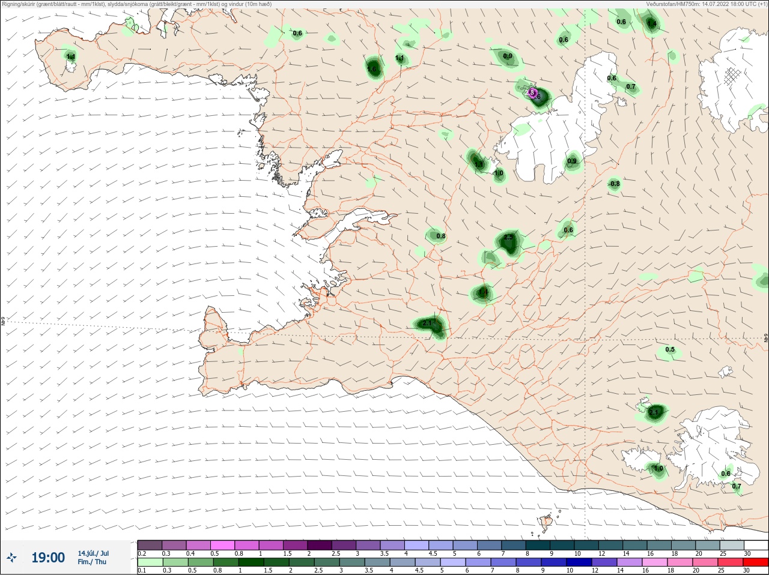This screenshot has width=769, height=575.
Task: Click the 1.1 value on the western peninsula tip
Action: coord(70,57)
